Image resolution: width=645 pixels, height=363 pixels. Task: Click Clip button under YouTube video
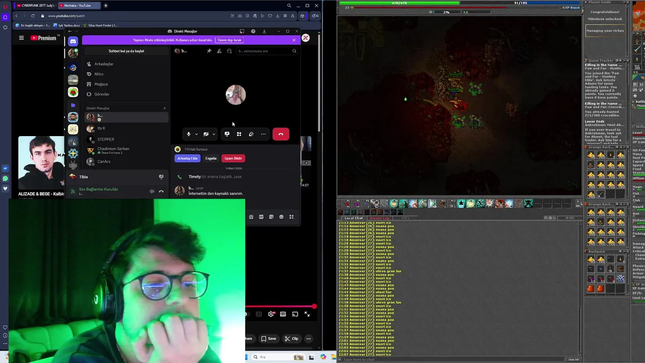[291, 339]
